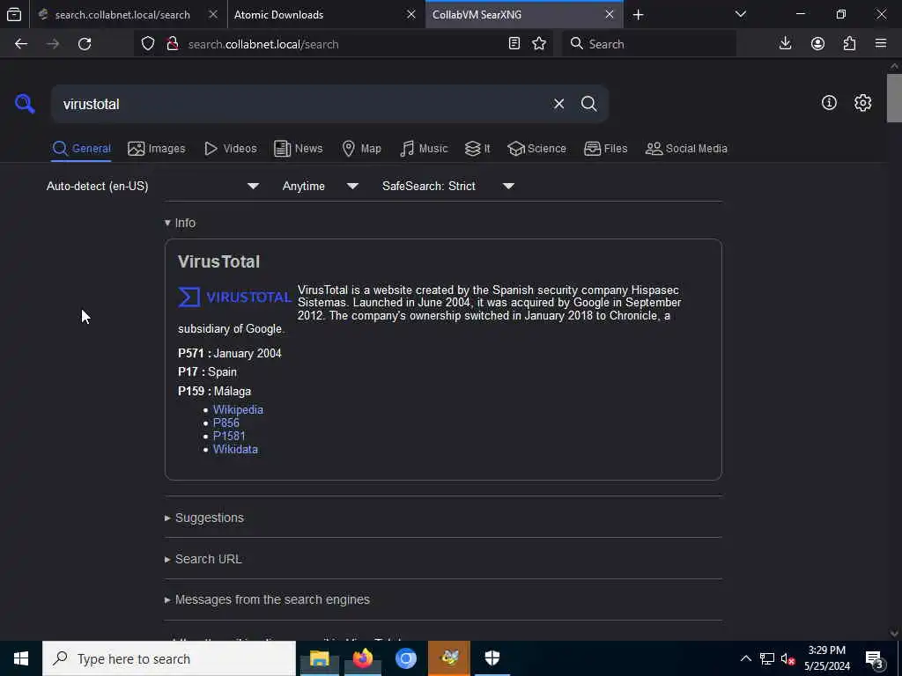Open the Firefox View icon
Screen dimensions: 902x676
(14, 14)
